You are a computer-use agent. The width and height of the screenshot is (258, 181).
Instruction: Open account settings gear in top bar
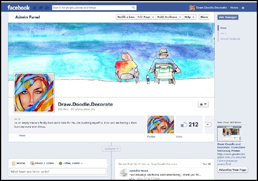point(243,8)
